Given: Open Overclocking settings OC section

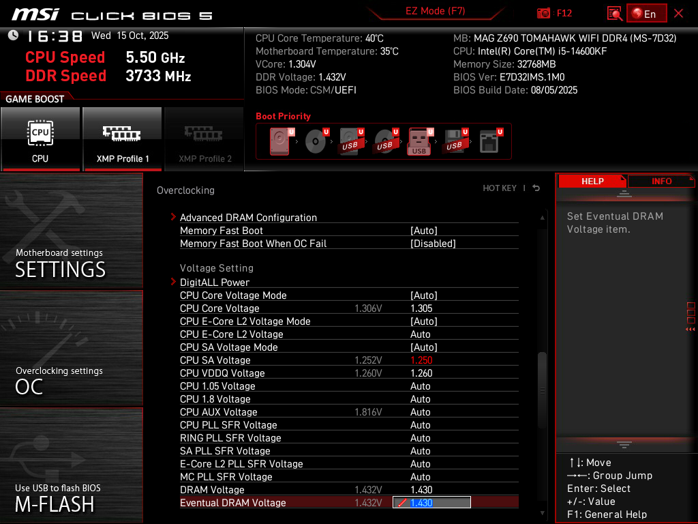Looking at the screenshot, I should click(x=71, y=349).
